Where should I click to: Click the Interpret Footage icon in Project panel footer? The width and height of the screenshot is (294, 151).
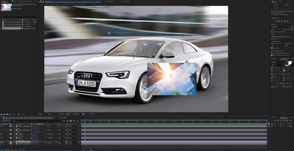[2, 114]
